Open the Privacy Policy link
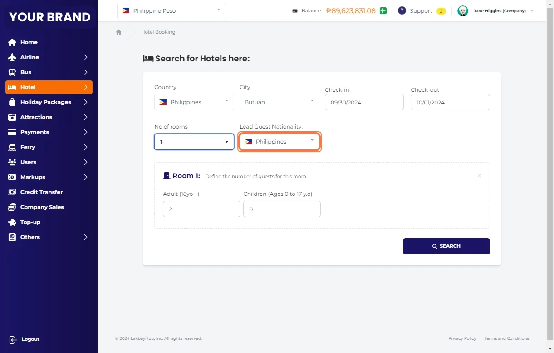 coord(462,338)
